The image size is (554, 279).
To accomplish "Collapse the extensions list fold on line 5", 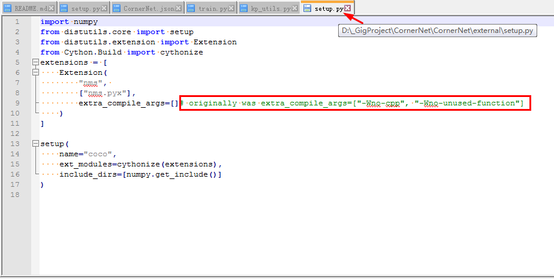I will click(35, 62).
